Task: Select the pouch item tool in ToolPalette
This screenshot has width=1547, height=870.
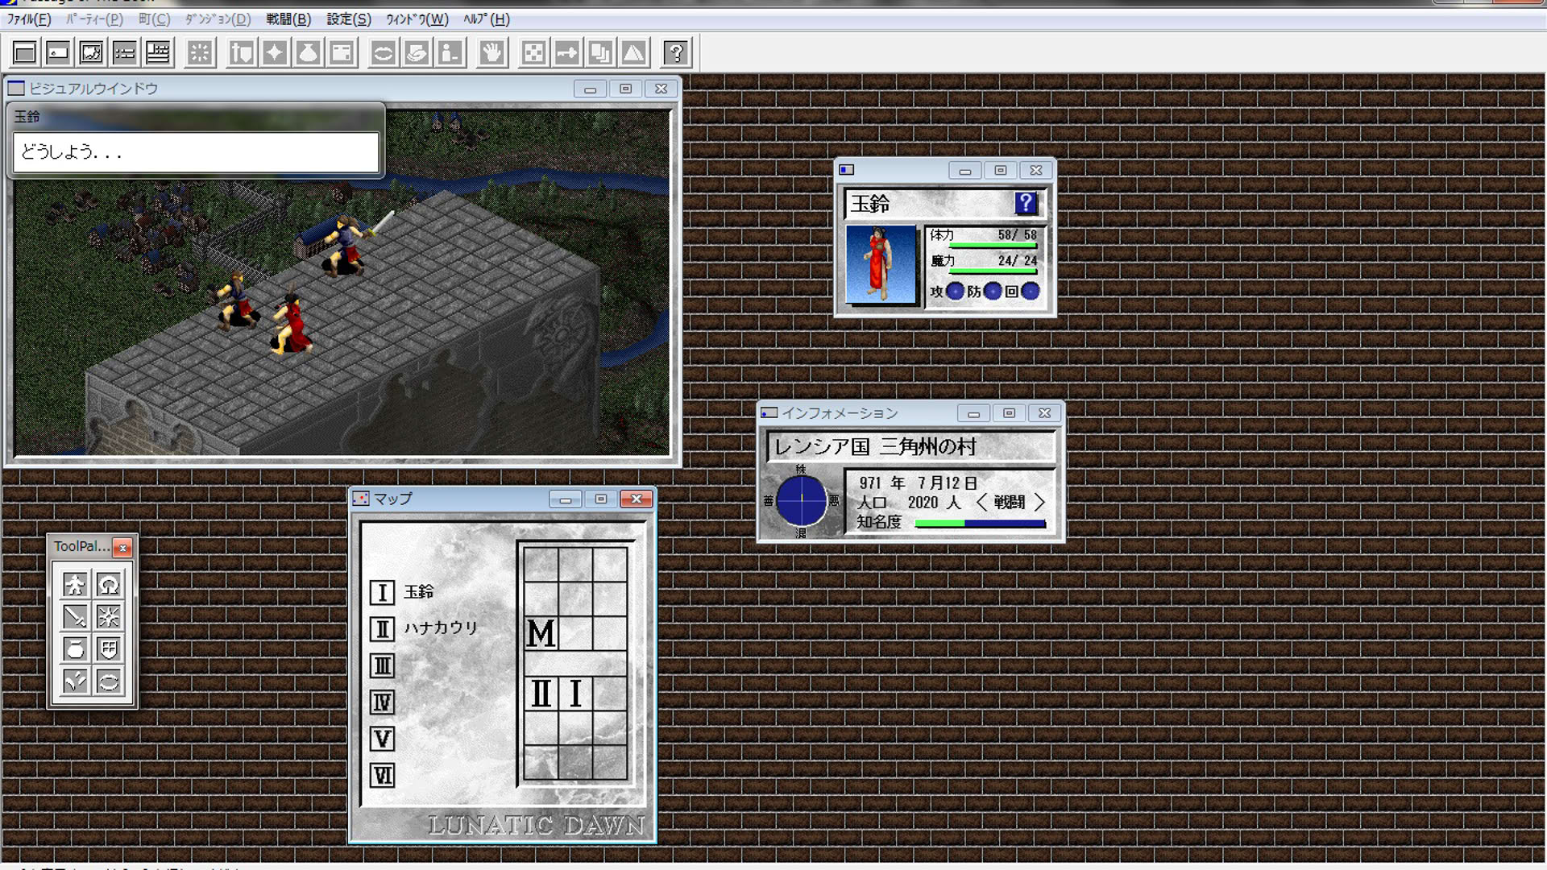Action: [x=75, y=648]
